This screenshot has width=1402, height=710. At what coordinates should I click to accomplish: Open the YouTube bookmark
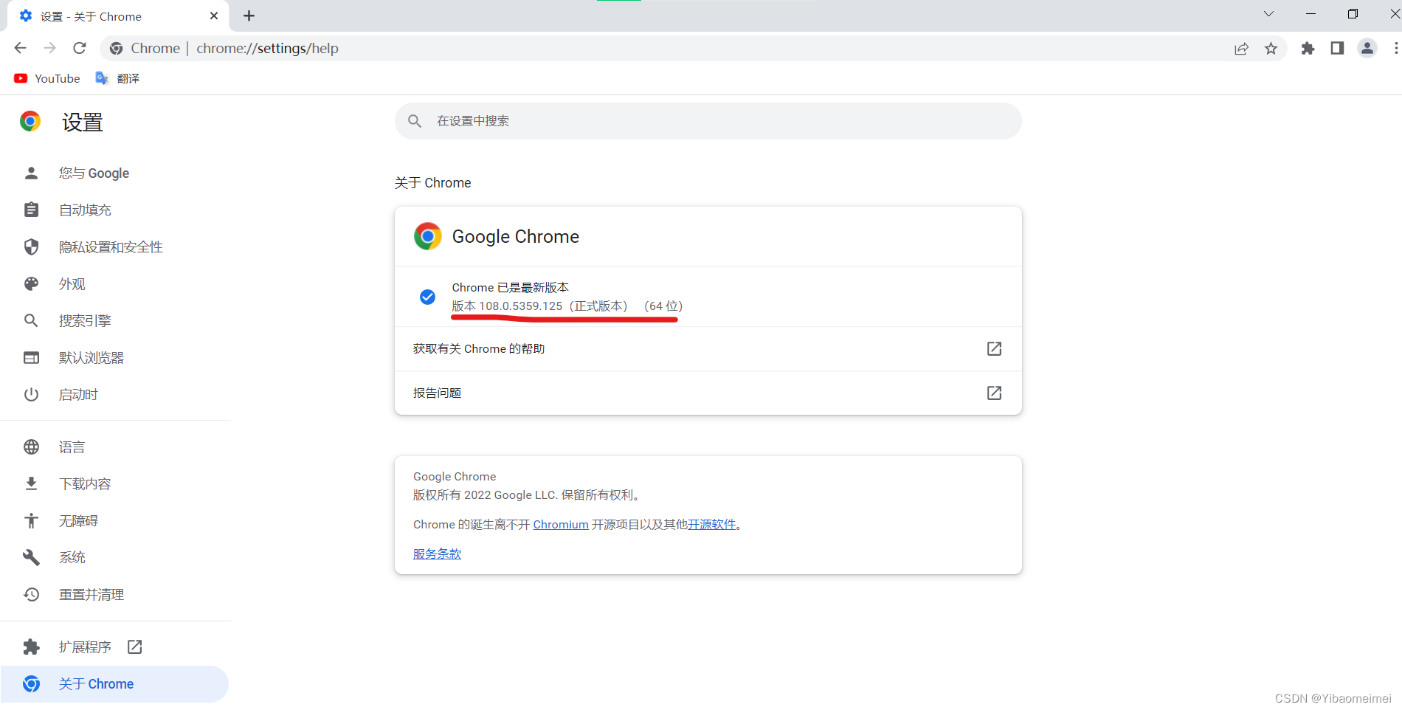46,78
